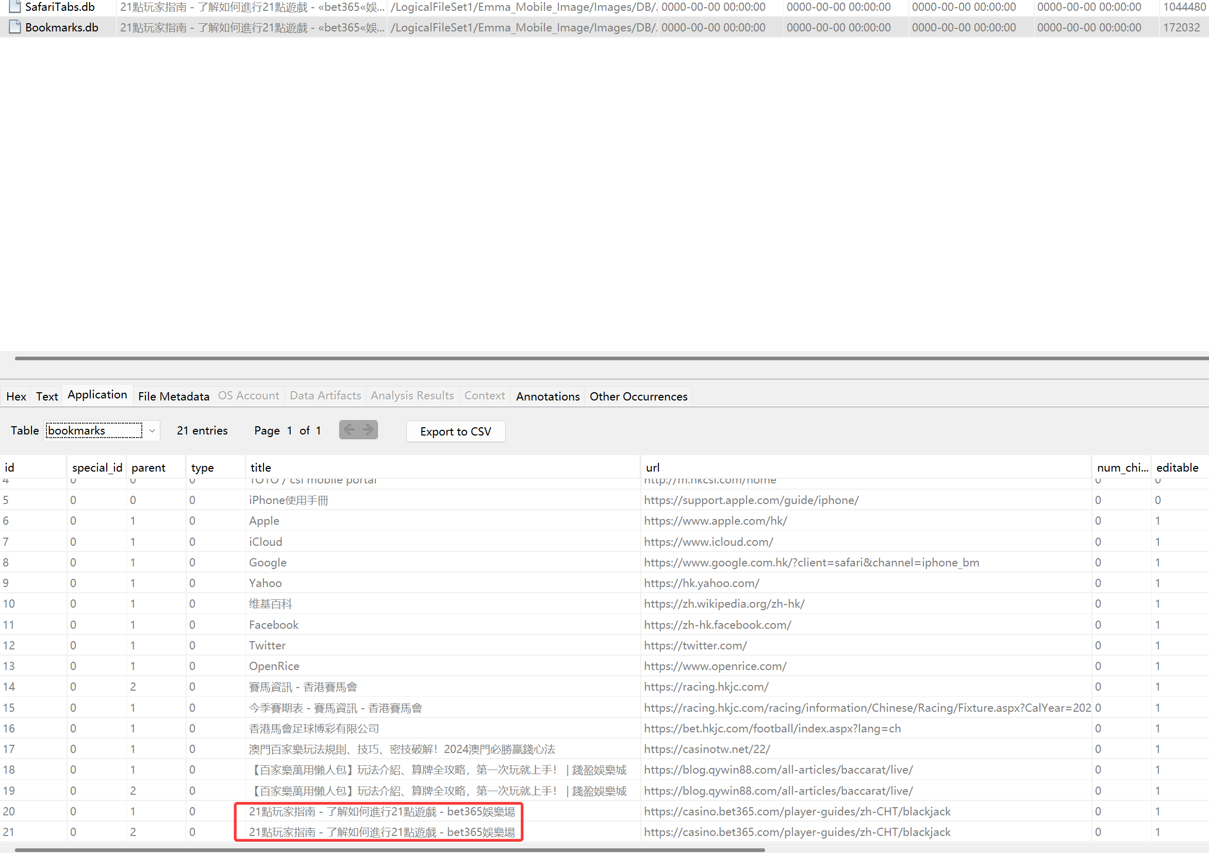The width and height of the screenshot is (1209, 853).
Task: Open the Other Occurrences tab
Action: click(638, 396)
